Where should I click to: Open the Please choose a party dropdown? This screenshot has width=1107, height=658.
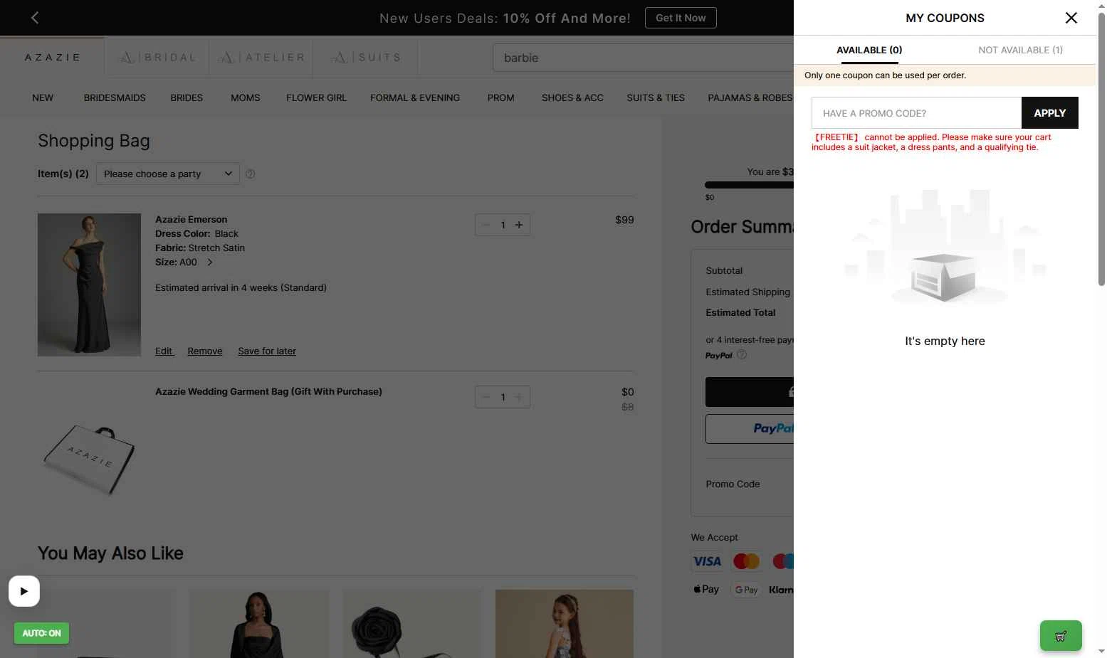coord(167,174)
